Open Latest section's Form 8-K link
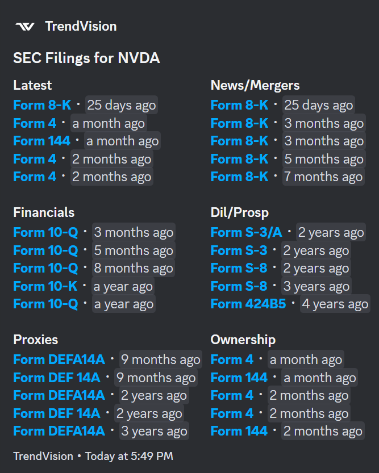 [x=42, y=105]
